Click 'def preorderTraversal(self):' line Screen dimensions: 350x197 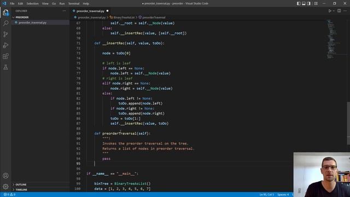pos(122,134)
